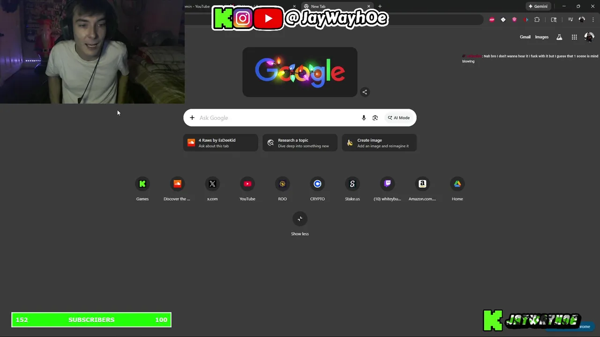Open a new browser tab
Image resolution: width=600 pixels, height=337 pixels.
(380, 7)
